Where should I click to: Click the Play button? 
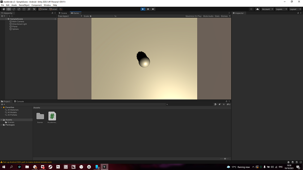[143, 9]
